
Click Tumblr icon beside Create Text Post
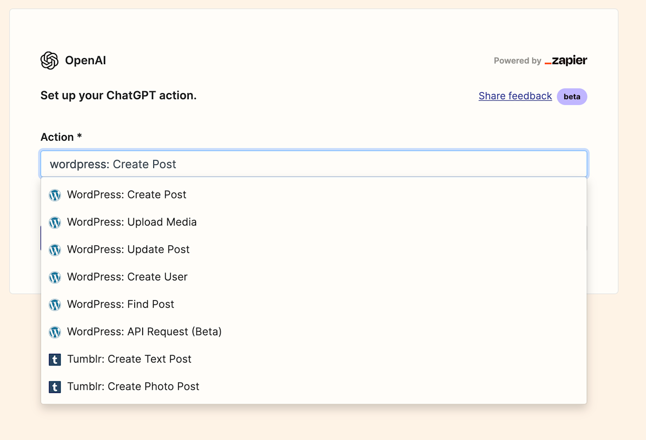click(x=55, y=360)
